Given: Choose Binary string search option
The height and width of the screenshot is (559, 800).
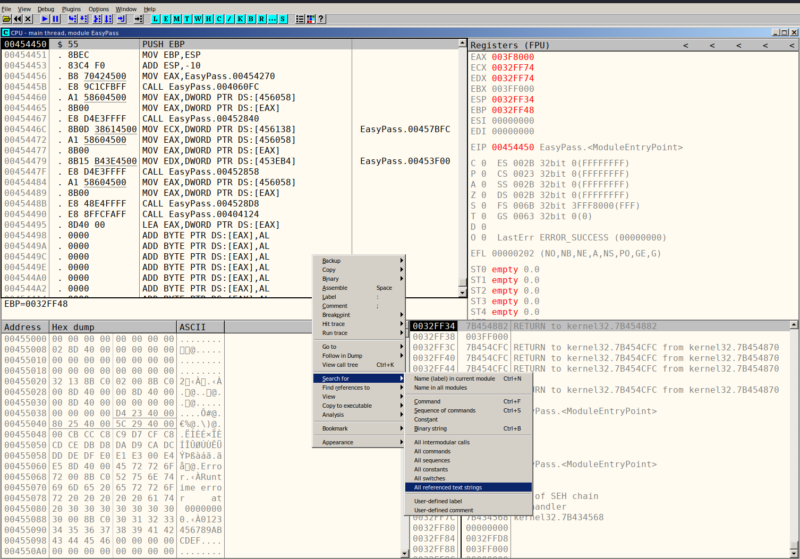Looking at the screenshot, I should click(x=469, y=428).
